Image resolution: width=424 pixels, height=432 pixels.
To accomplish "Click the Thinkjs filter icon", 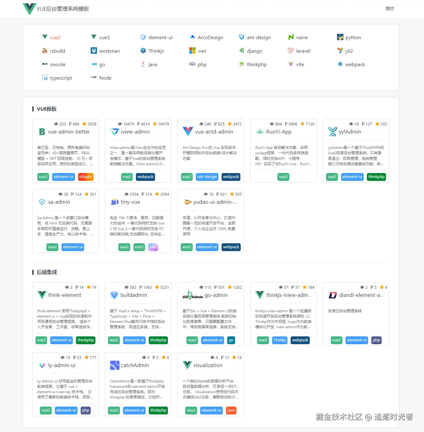I will point(143,50).
